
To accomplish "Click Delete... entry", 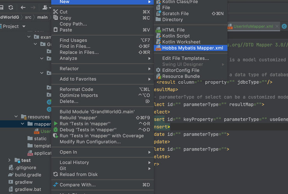I will coord(103,101).
